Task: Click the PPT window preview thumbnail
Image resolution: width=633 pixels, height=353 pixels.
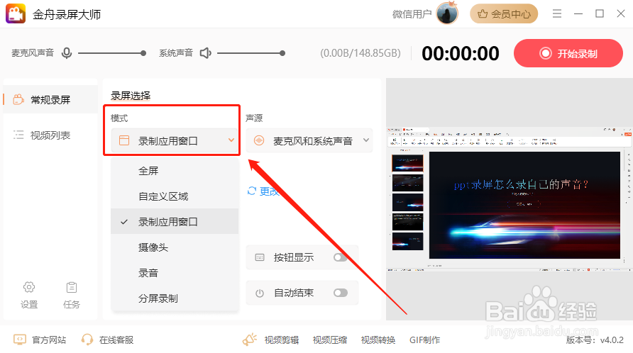Action: pos(510,199)
